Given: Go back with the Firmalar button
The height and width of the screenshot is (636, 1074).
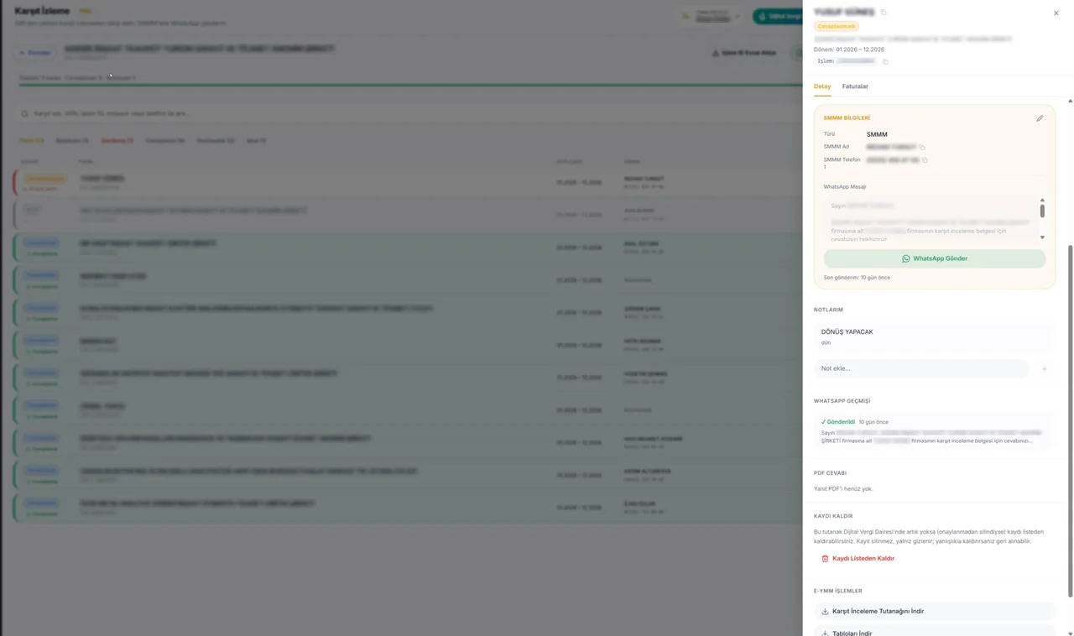Looking at the screenshot, I should pos(35,53).
